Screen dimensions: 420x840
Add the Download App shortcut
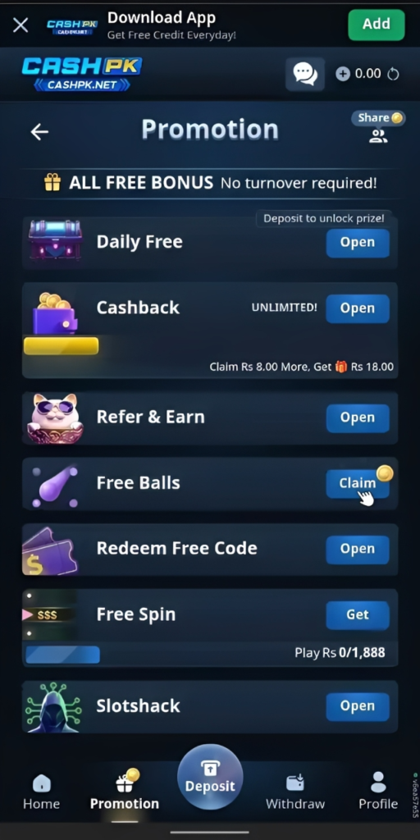click(x=376, y=25)
